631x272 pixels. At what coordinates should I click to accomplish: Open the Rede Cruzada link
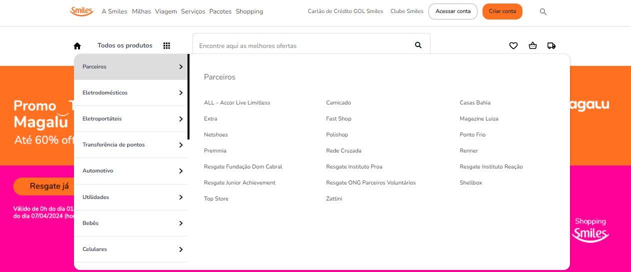click(x=343, y=150)
